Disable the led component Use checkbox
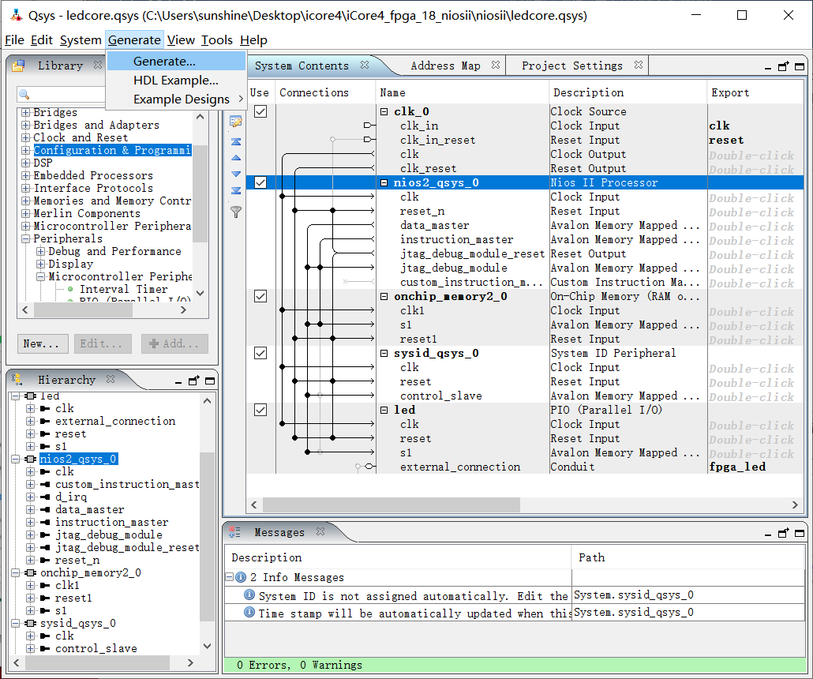Image resolution: width=813 pixels, height=679 pixels. click(260, 411)
